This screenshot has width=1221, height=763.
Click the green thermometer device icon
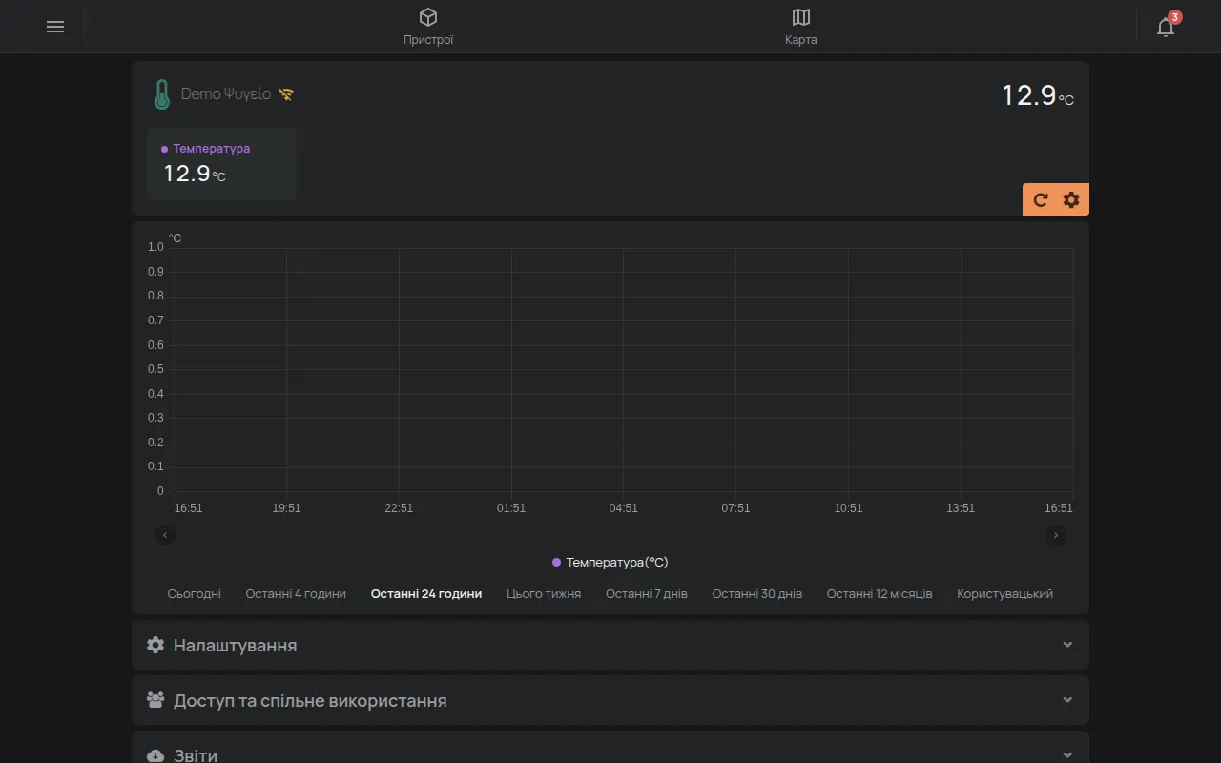click(162, 94)
